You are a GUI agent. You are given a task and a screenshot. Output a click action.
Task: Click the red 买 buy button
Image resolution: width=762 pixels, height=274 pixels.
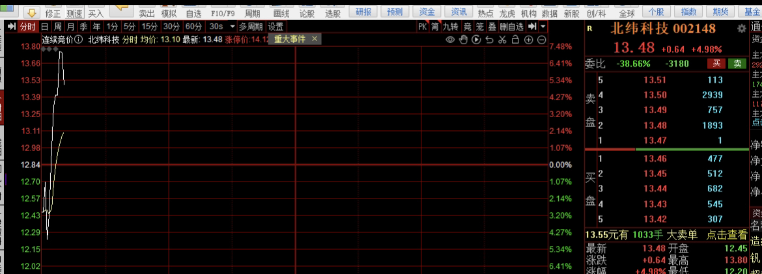(x=716, y=64)
